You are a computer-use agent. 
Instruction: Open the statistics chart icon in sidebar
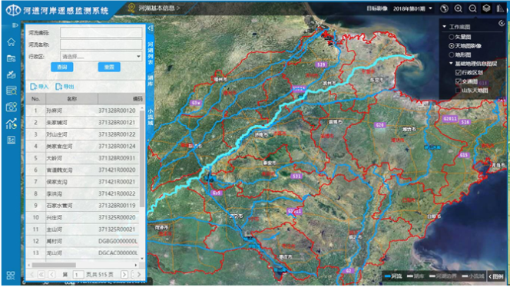click(11, 124)
